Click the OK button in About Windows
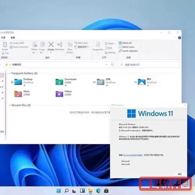Viewport: 195px width, 195px height. pyautogui.click(x=180, y=174)
